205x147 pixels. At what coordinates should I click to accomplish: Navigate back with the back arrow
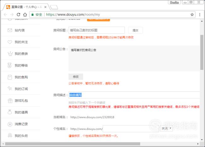coord(5,15)
